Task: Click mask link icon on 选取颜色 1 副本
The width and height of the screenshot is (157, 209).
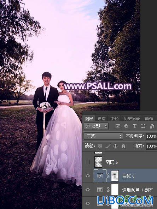Action: coord(108,190)
